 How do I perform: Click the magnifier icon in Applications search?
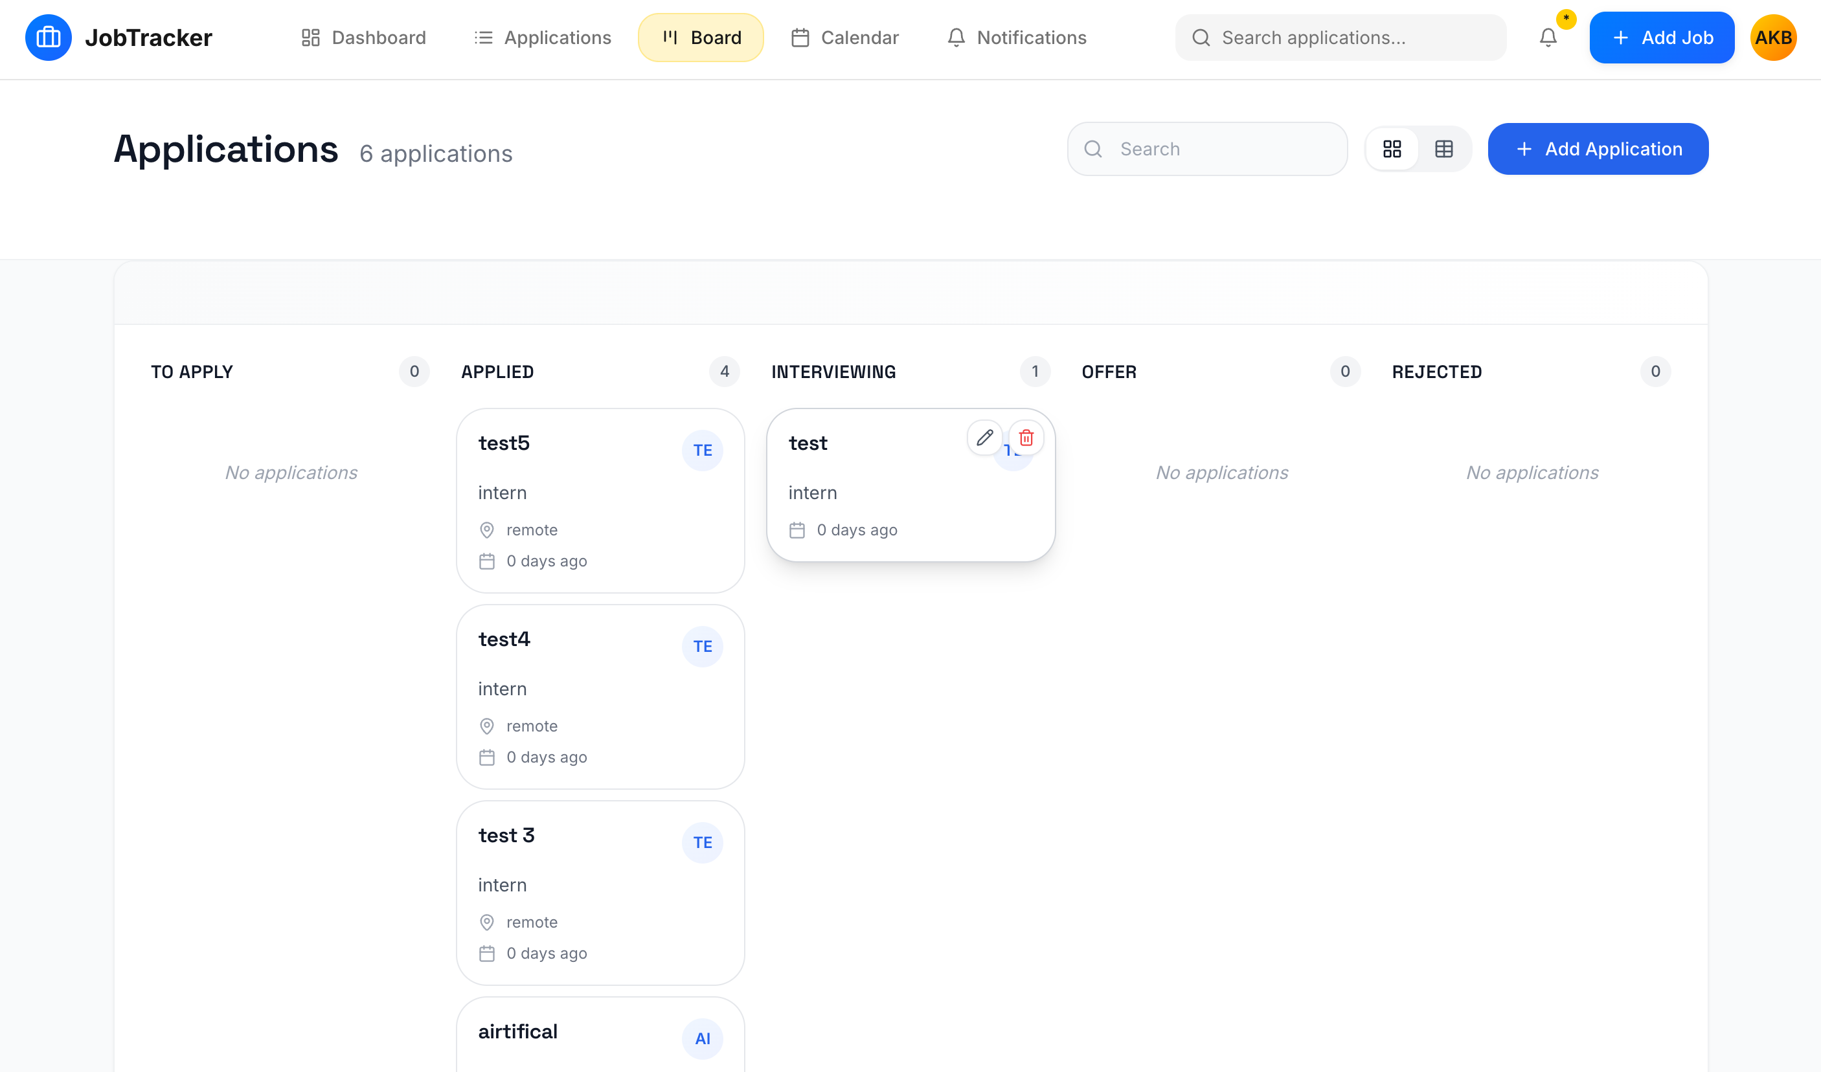pos(1093,149)
